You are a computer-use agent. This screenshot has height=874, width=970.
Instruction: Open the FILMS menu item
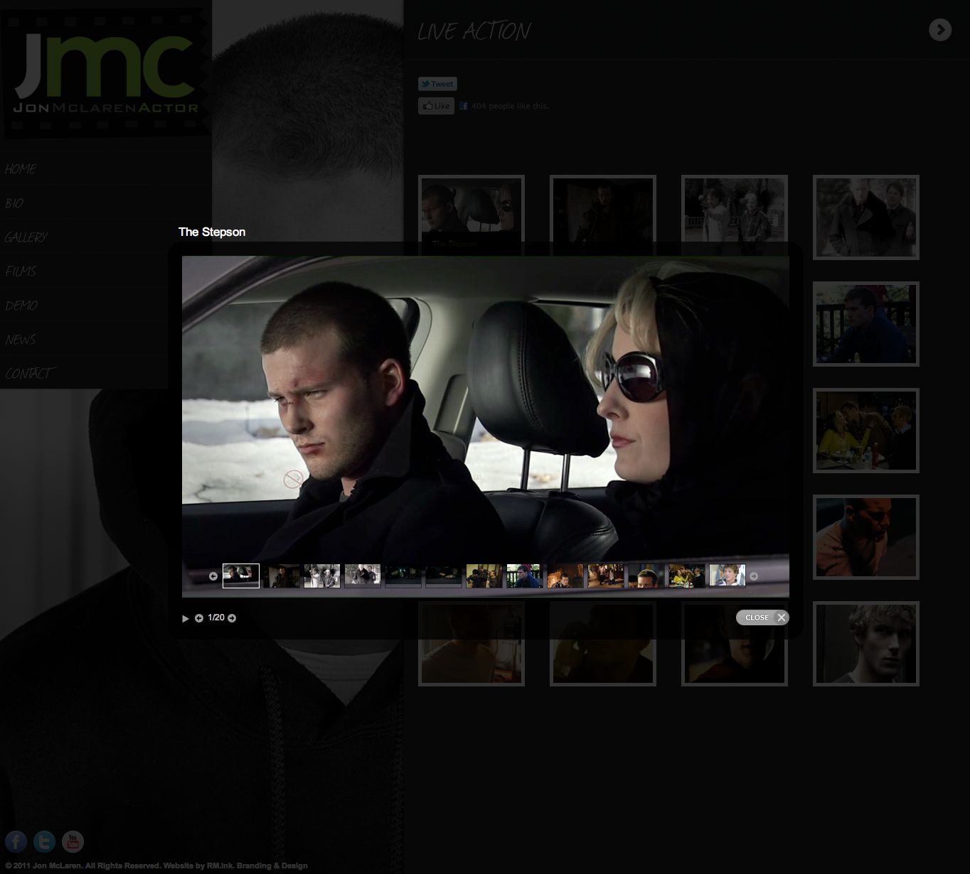[x=21, y=271]
